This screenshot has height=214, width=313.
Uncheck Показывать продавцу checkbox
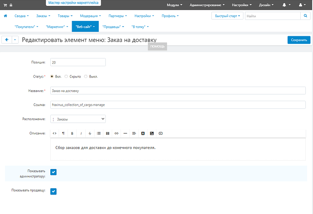pyautogui.click(x=53, y=191)
